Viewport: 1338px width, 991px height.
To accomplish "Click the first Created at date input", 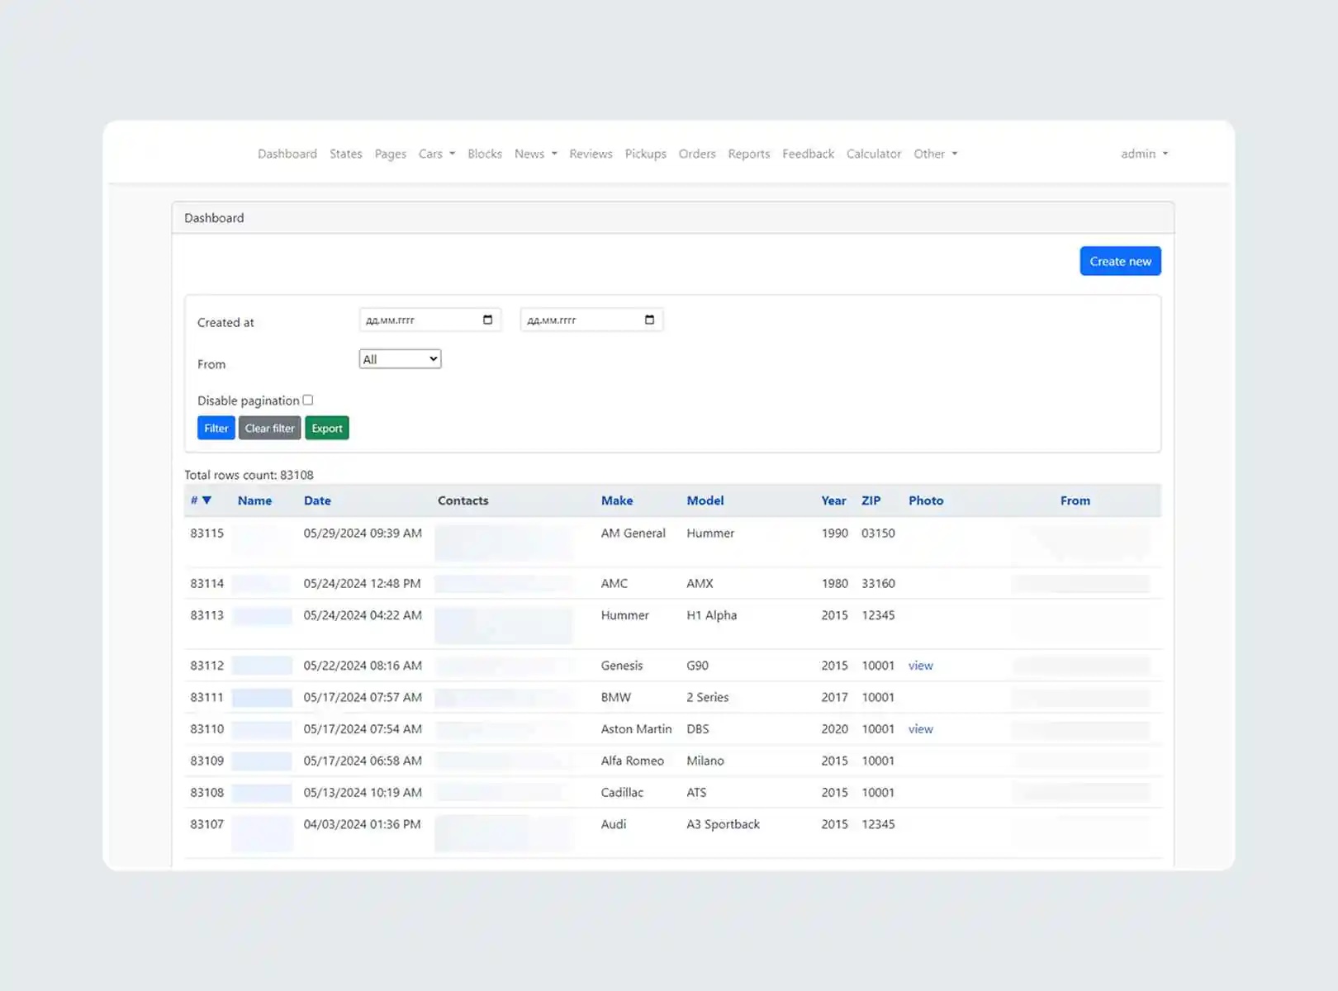I will (420, 320).
